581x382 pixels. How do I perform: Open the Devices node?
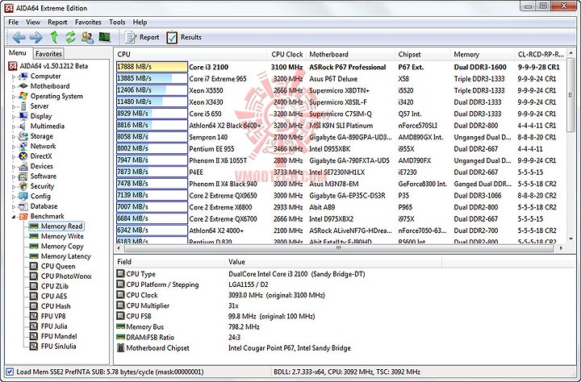click(41, 166)
